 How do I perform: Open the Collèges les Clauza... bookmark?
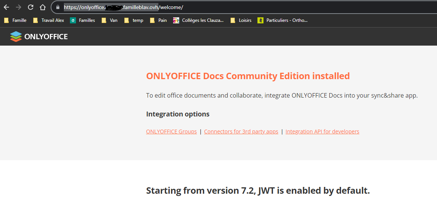tap(198, 20)
